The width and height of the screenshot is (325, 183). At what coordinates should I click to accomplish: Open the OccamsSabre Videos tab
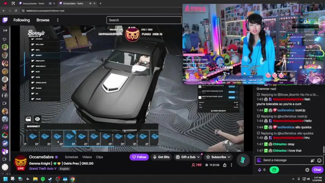[x=87, y=157]
